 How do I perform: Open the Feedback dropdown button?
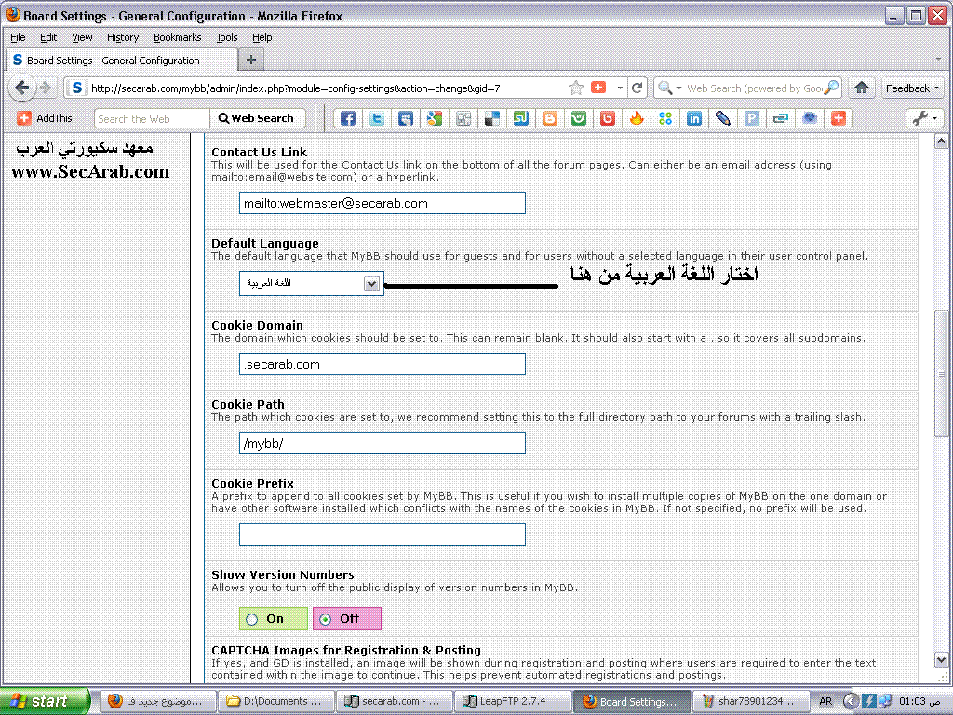coord(912,88)
